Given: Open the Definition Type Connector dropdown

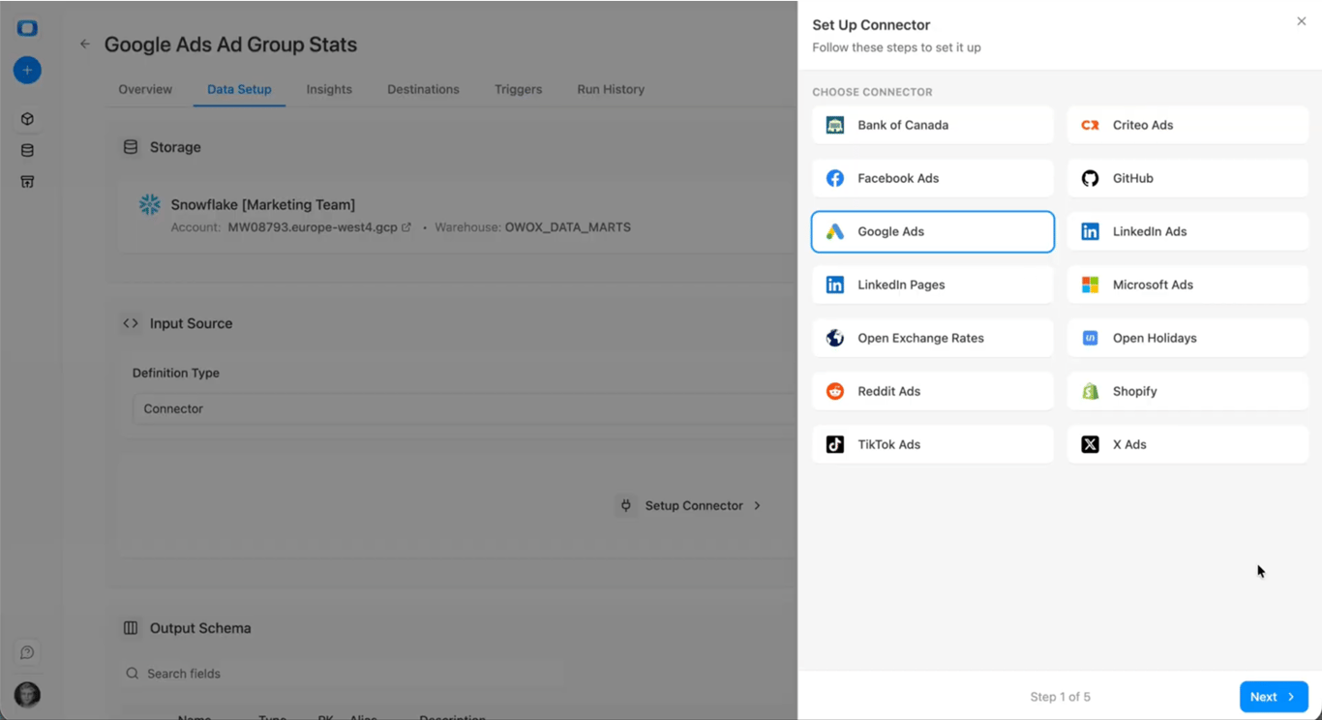Looking at the screenshot, I should point(465,408).
